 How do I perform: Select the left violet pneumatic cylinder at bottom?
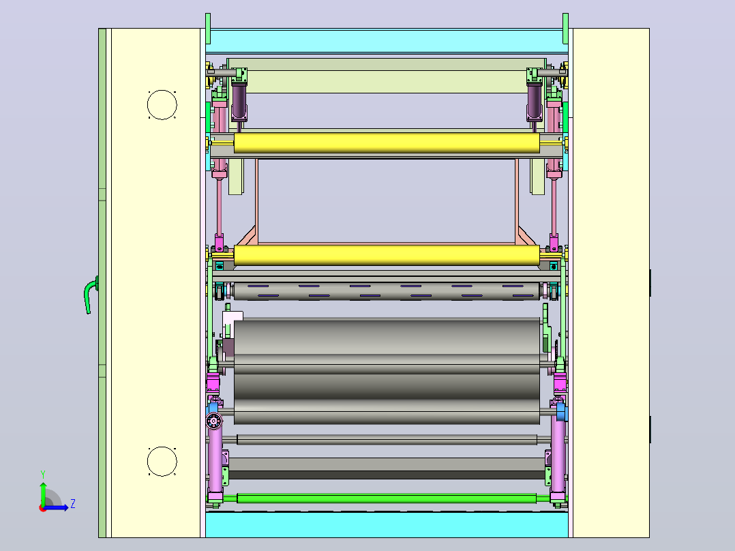(215, 458)
